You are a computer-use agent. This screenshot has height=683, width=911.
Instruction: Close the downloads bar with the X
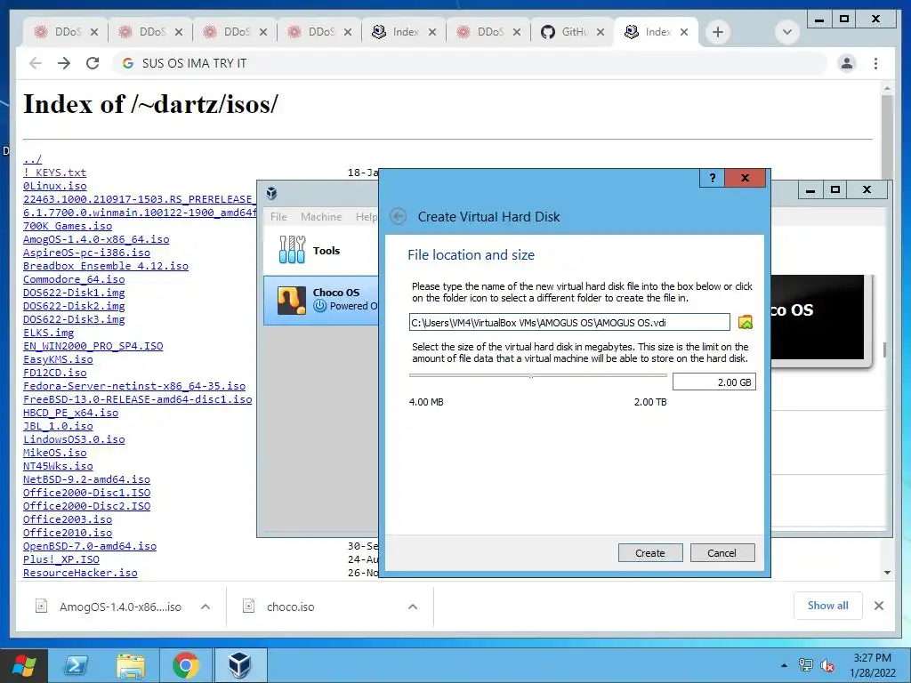[878, 606]
